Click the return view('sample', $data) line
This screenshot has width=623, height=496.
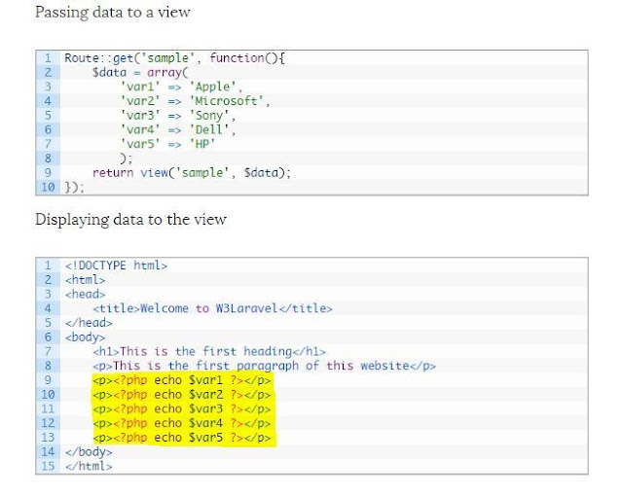(x=192, y=172)
